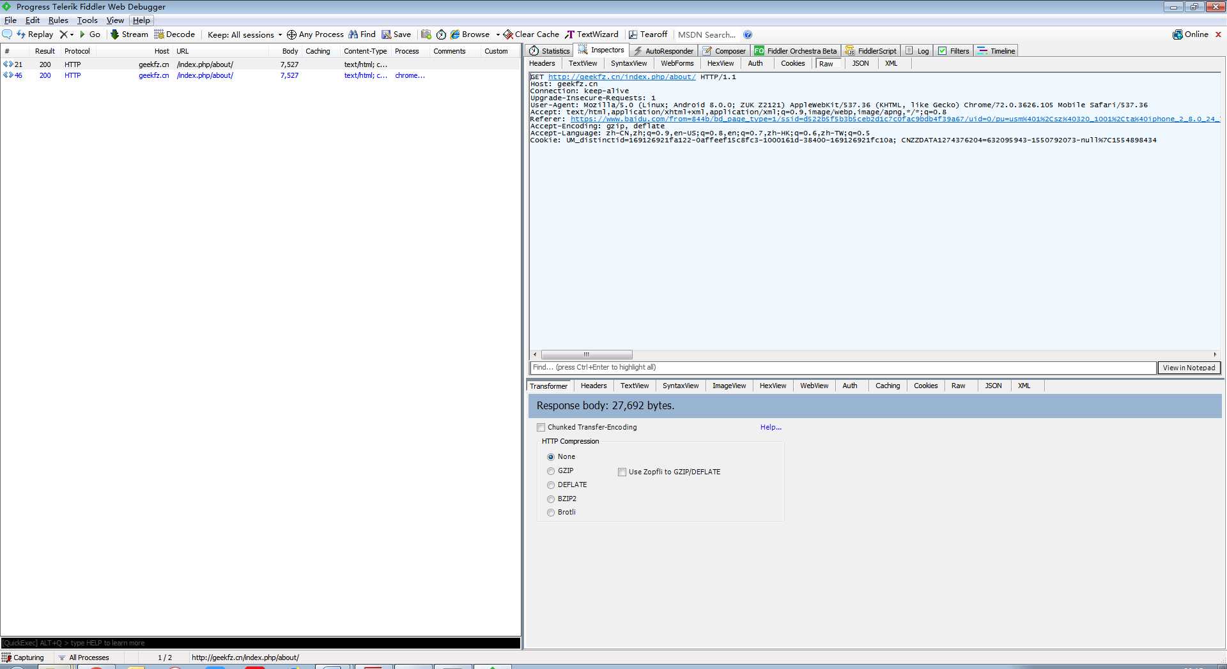The image size is (1227, 669).
Task: Select session 46 row
Action: click(261, 75)
